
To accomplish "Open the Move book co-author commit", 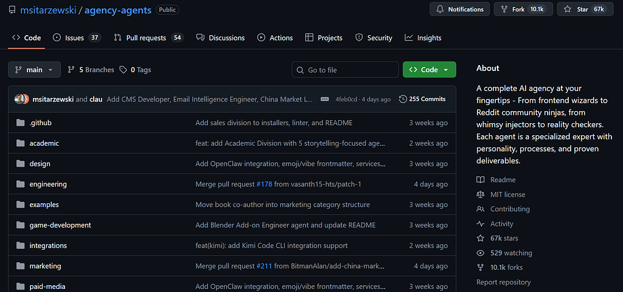I will click(x=282, y=205).
